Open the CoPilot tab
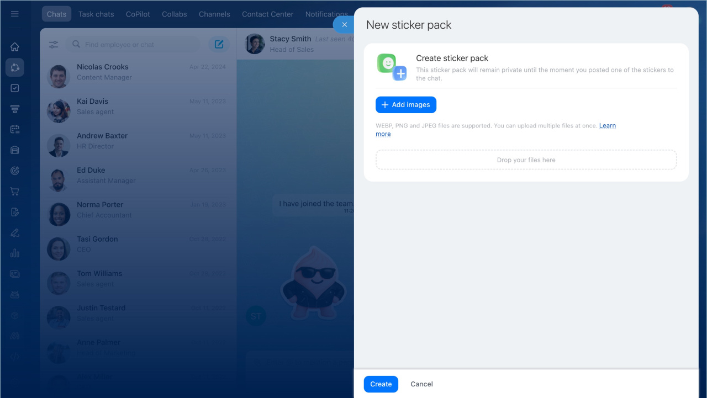Image resolution: width=707 pixels, height=398 pixels. 138,14
